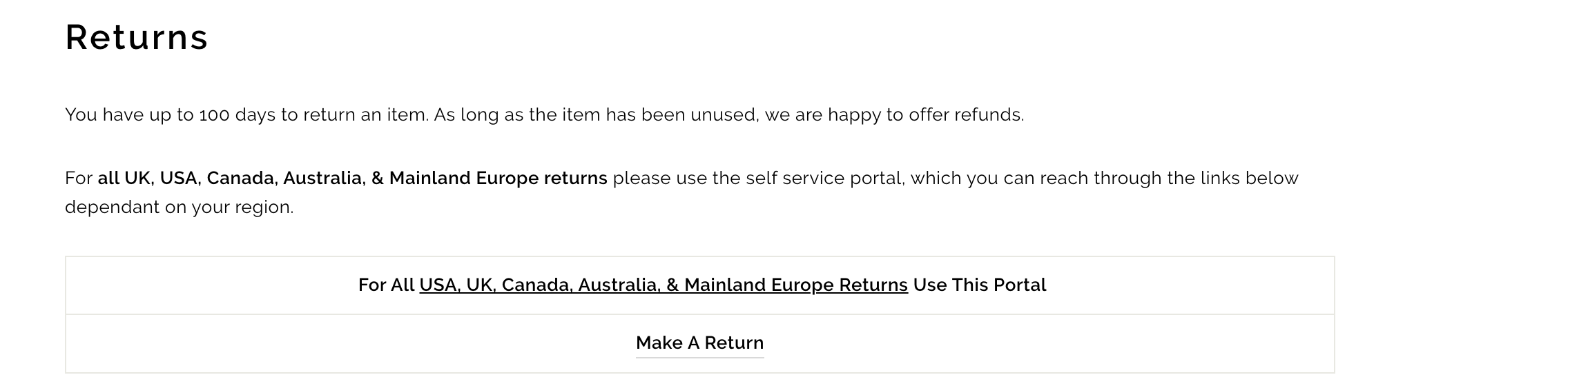Follow the USA, UK, Canada, Australia returns link
This screenshot has height=386, width=1588.
(664, 285)
